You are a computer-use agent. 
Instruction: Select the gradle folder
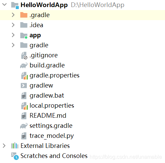[39, 46]
